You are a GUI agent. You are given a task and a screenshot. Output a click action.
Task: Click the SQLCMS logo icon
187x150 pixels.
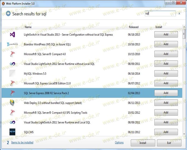[x=12, y=132]
